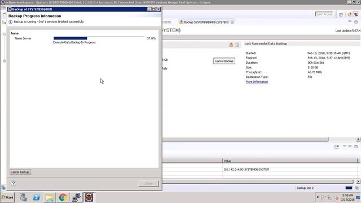Open the network computers app on the taskbar
The image size is (361, 203).
pyautogui.click(x=76, y=197)
